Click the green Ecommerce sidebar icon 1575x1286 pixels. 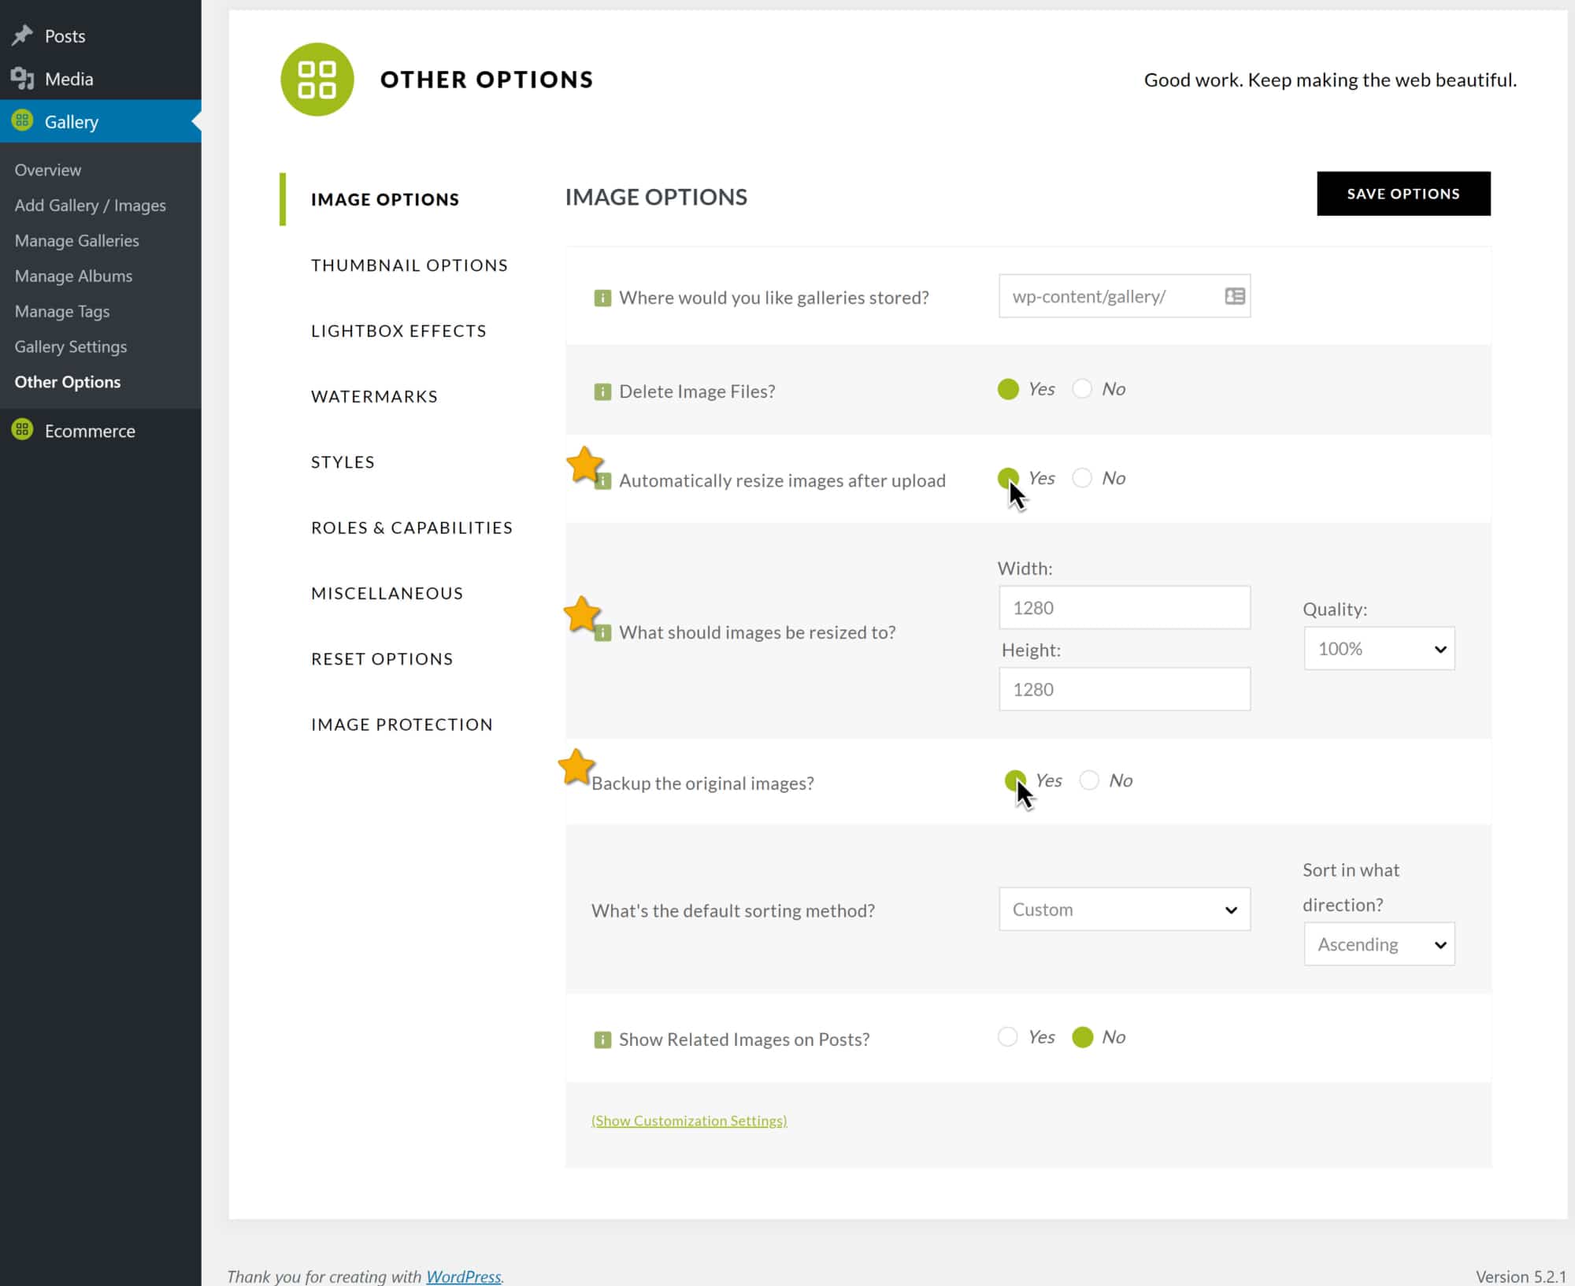coord(22,430)
